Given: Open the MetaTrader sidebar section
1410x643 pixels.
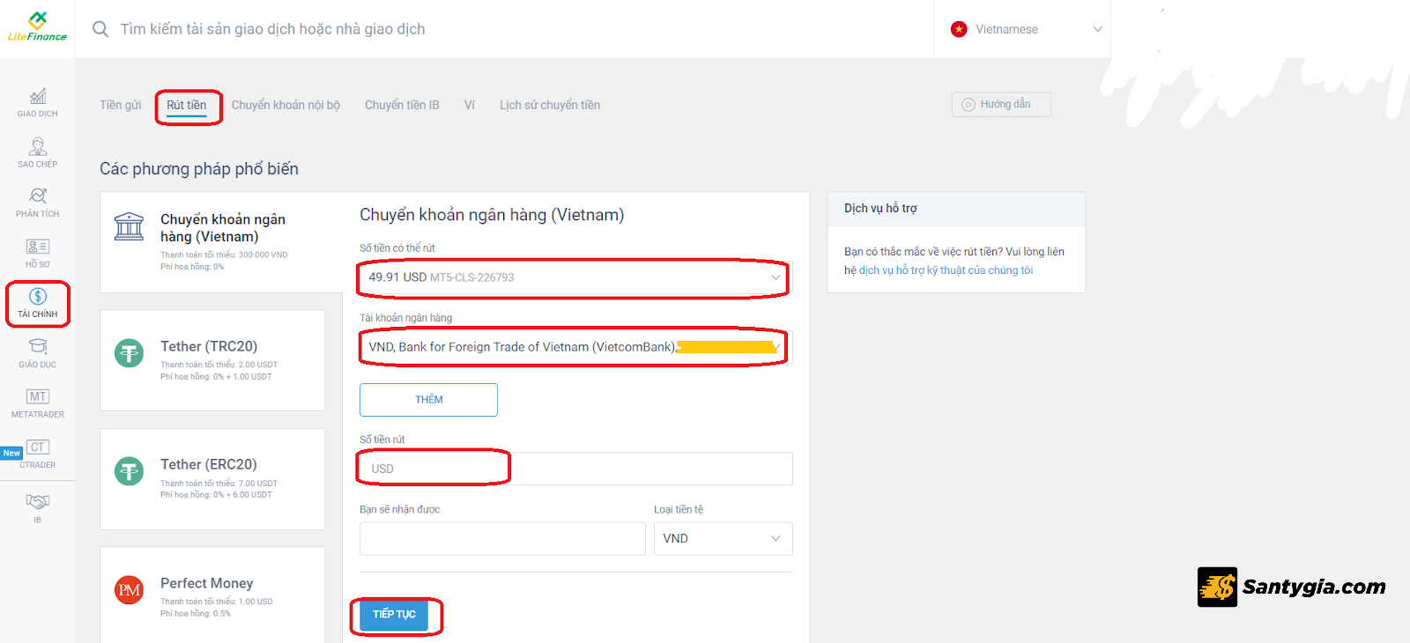Looking at the screenshot, I should click(x=37, y=403).
